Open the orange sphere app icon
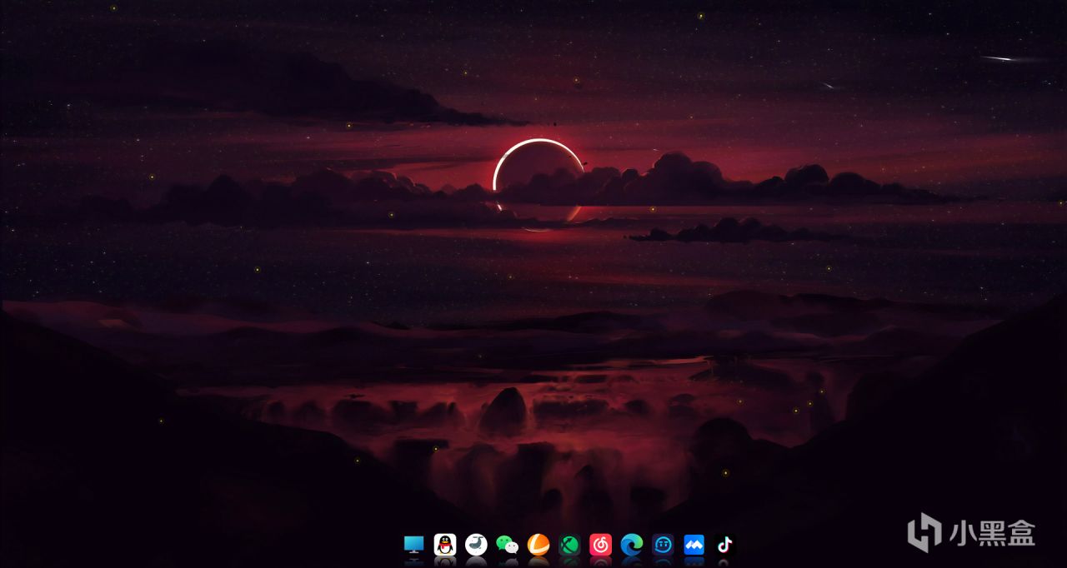The image size is (1067, 568). point(539,545)
